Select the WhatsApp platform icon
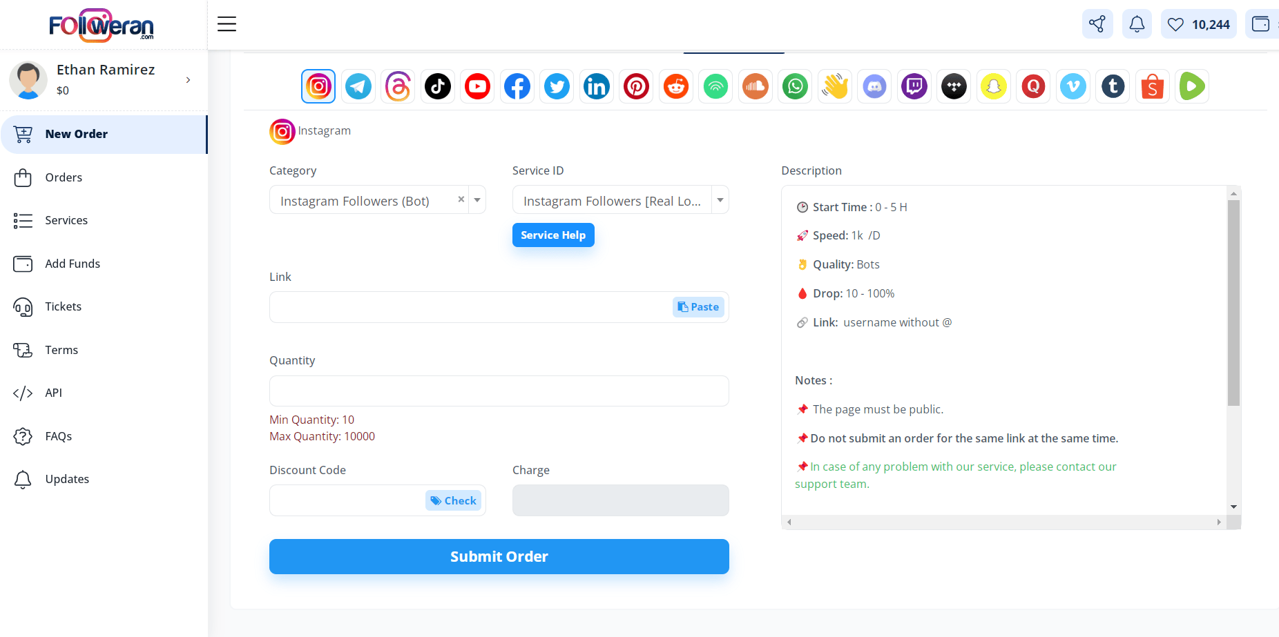This screenshot has width=1279, height=637. click(795, 86)
